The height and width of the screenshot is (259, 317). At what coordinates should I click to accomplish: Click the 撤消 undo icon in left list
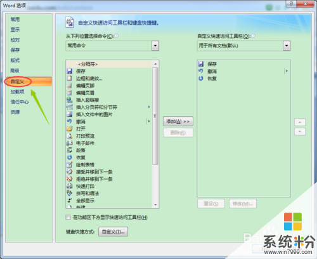(70, 121)
